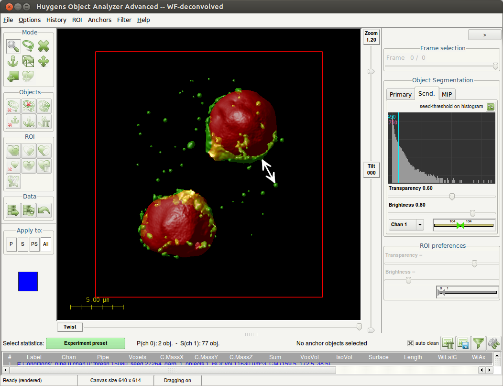This screenshot has width=503, height=386.
Task: Toggle the auto clean checkbox
Action: [x=410, y=343]
